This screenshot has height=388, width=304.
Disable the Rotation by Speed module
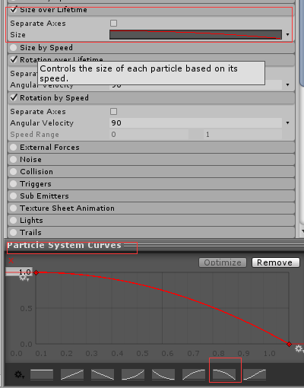(14, 97)
